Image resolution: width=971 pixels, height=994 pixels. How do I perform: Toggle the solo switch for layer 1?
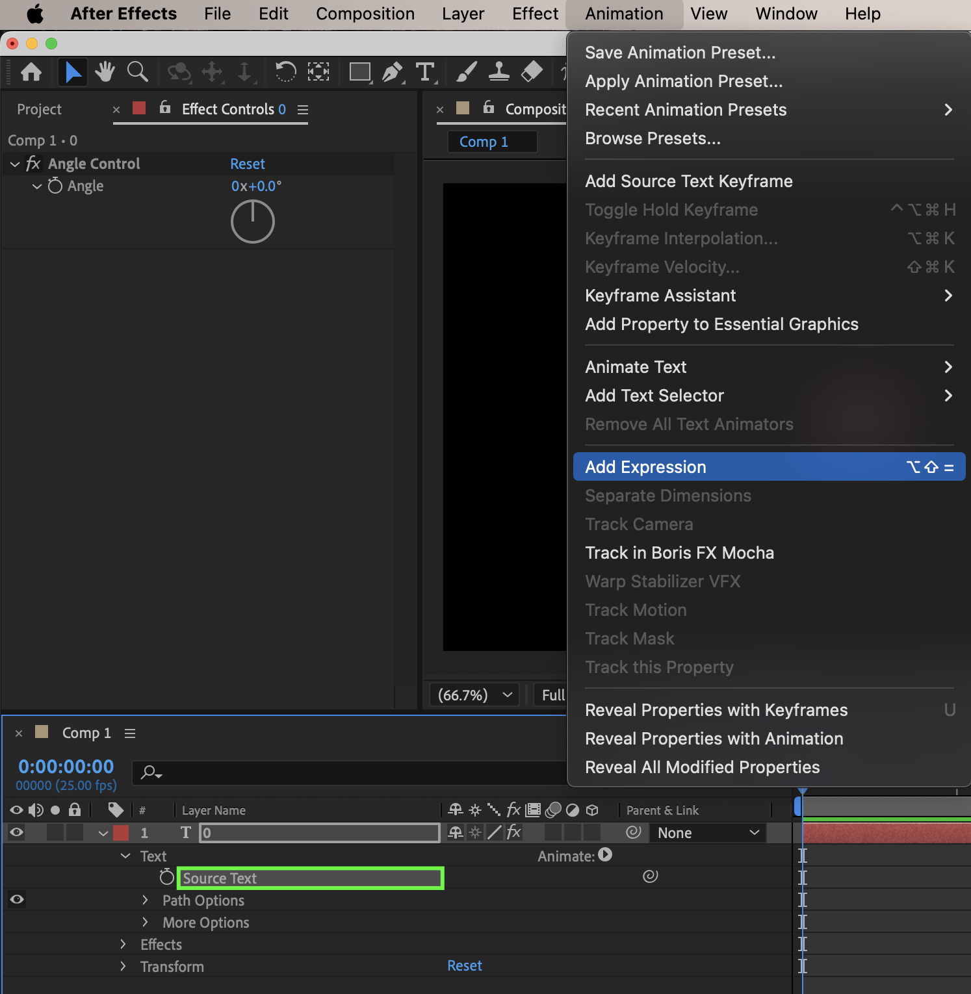click(55, 832)
